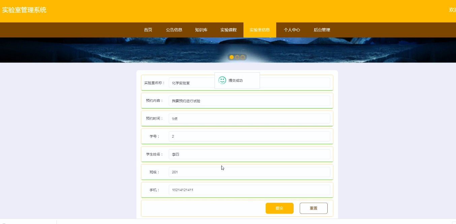
Task: Select the 实验室信息 tab
Action: [x=260, y=30]
